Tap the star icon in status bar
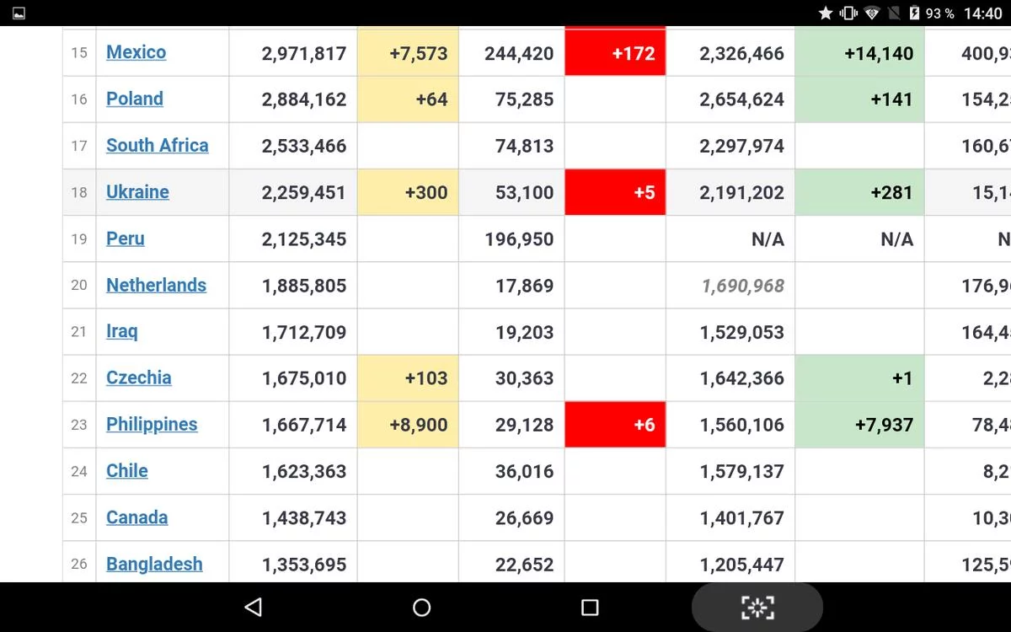 826,13
